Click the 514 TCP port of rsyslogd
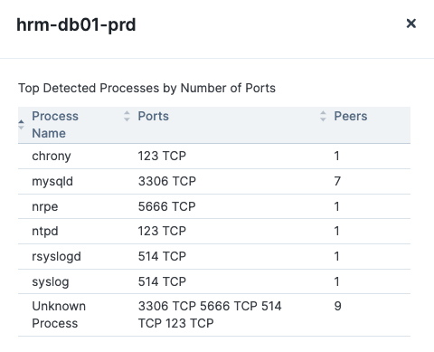The width and height of the screenshot is (434, 352). (x=162, y=256)
